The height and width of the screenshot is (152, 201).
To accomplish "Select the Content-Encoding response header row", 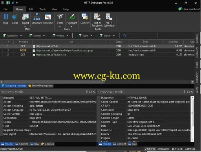I will pos(145,114).
